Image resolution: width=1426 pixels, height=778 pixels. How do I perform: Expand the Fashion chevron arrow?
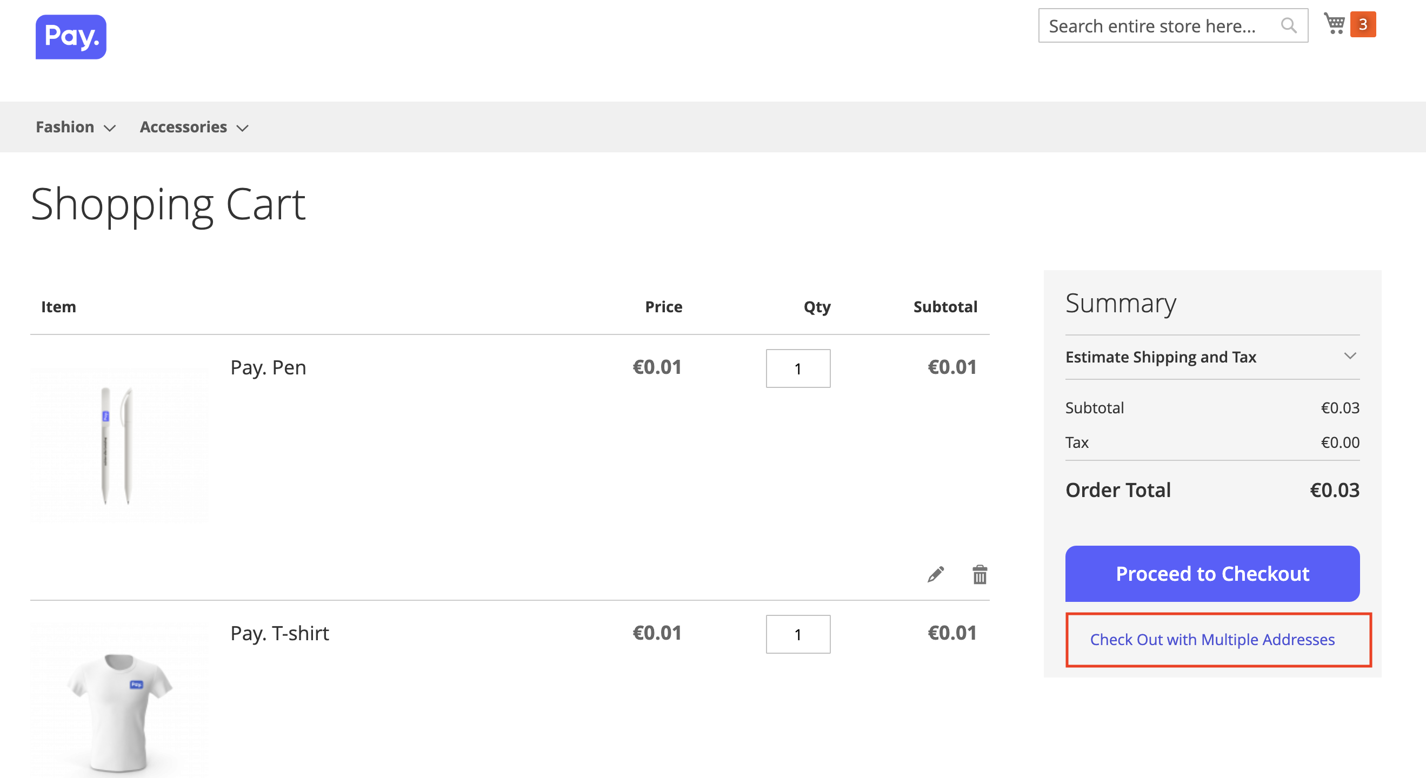tap(110, 129)
